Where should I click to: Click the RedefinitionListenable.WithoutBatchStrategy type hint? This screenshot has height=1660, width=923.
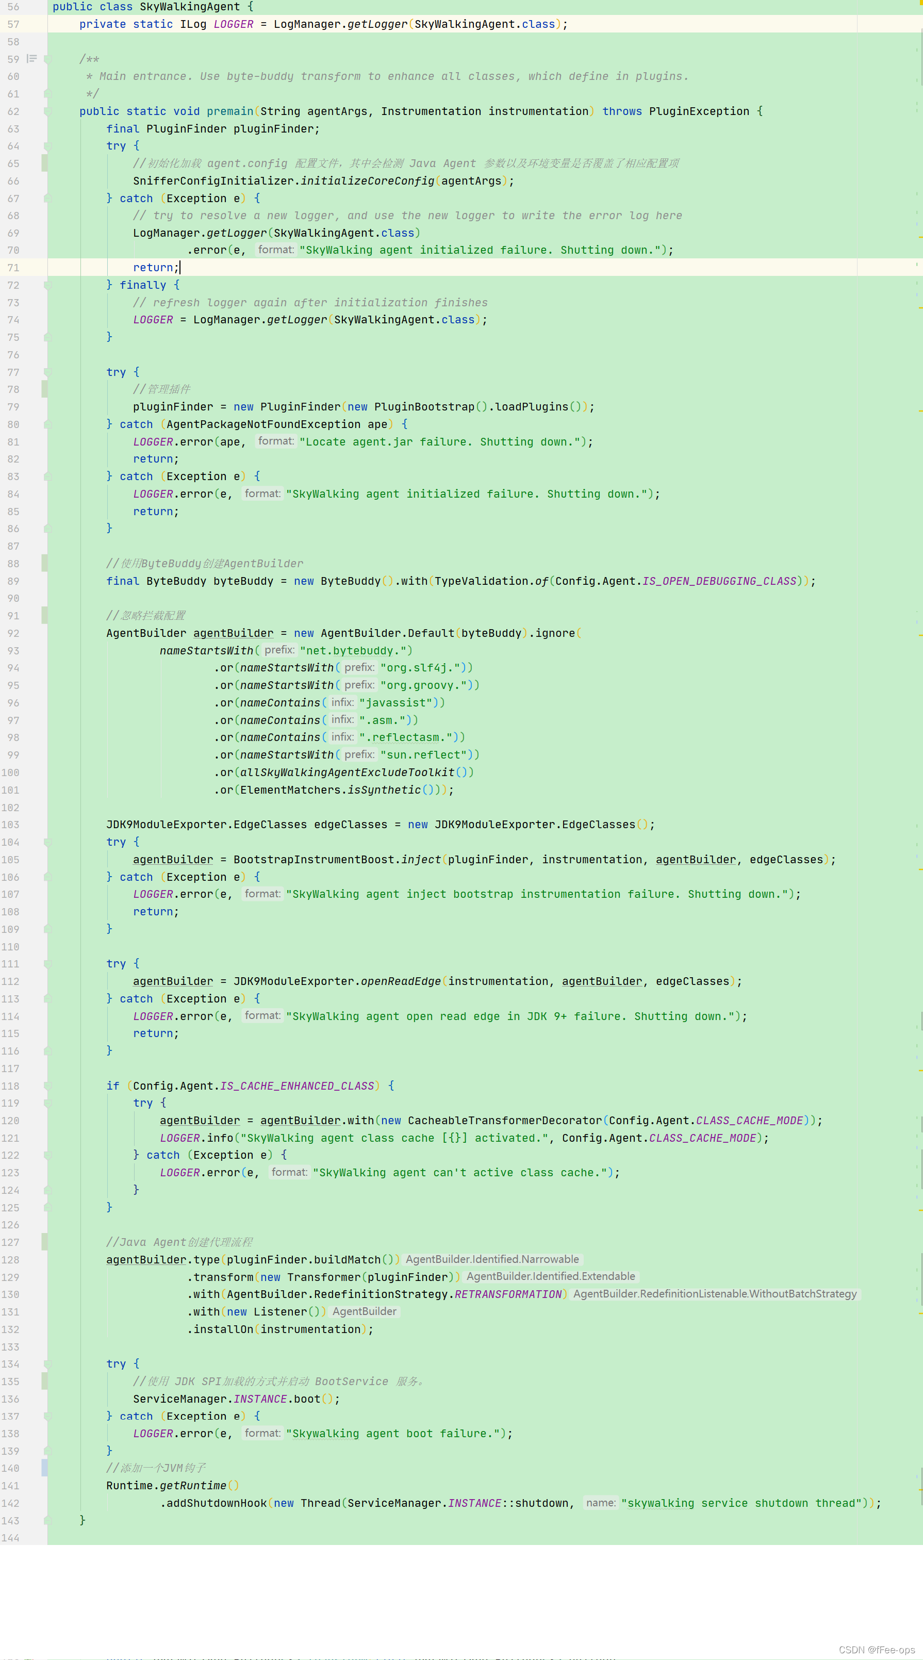pyautogui.click(x=715, y=1293)
